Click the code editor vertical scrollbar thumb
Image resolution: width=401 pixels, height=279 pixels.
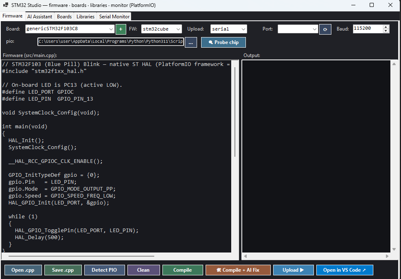coord(235,112)
